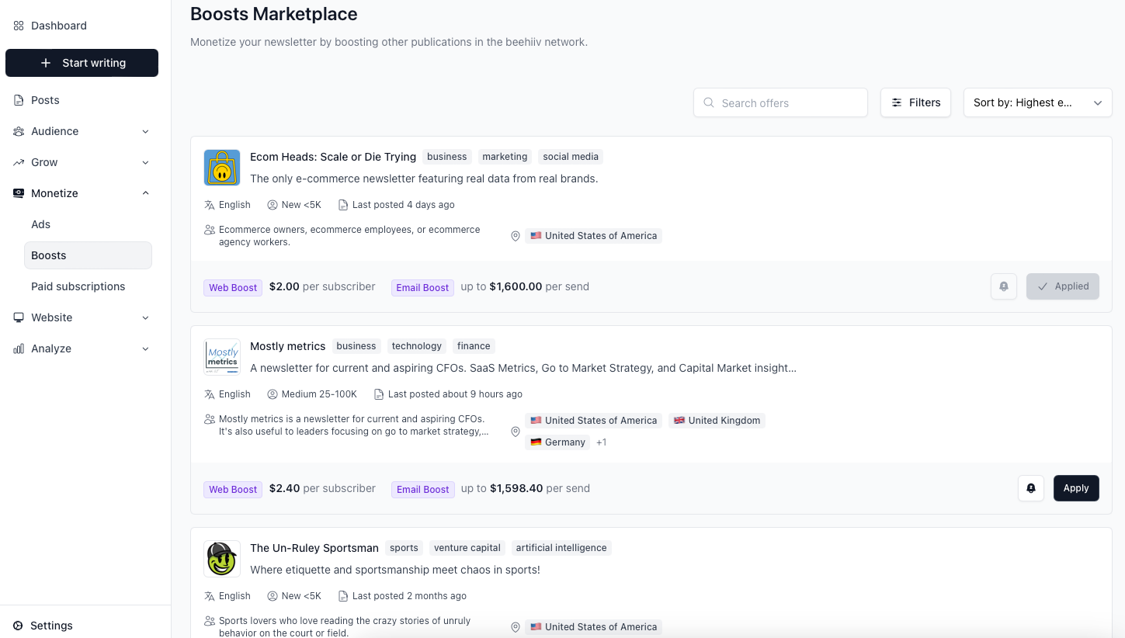Click the Posts document icon in sidebar
Screen dimensions: 1125x638
tap(19, 100)
